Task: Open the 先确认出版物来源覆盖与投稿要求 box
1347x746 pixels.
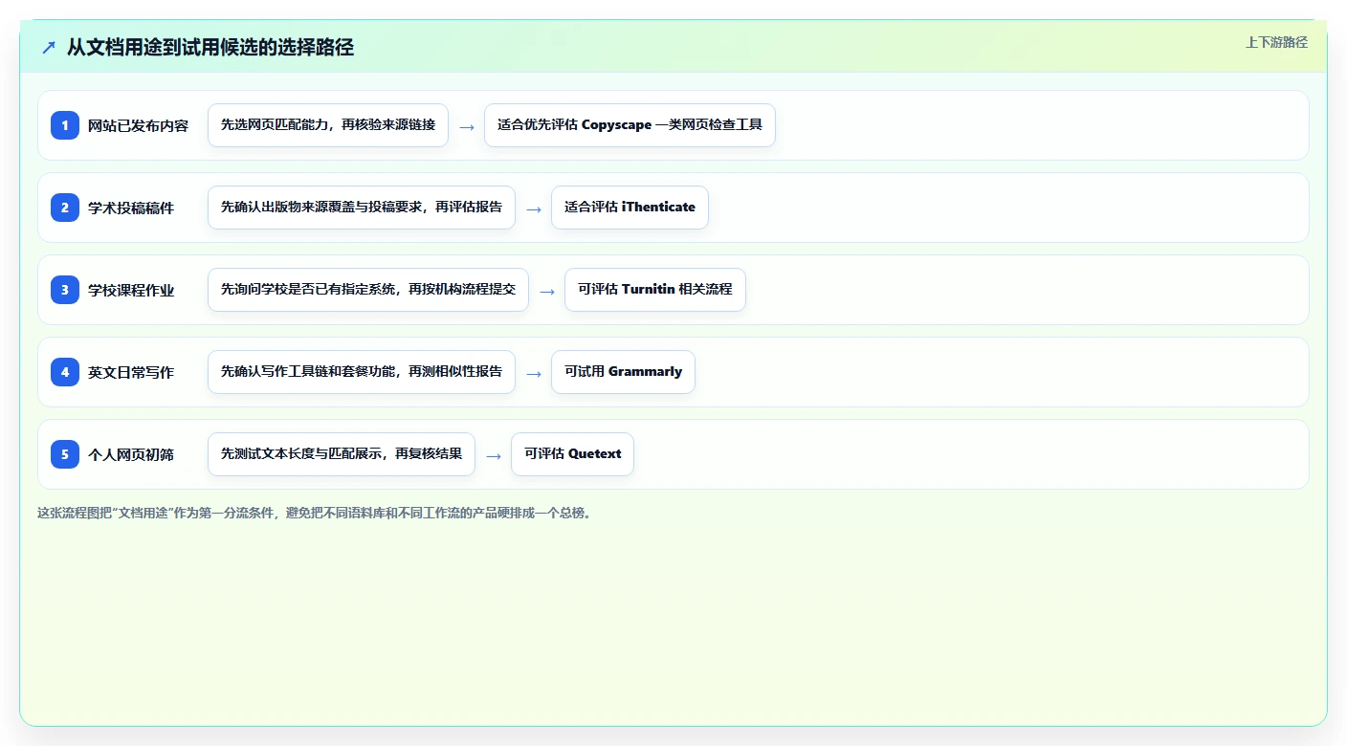Action: click(362, 208)
